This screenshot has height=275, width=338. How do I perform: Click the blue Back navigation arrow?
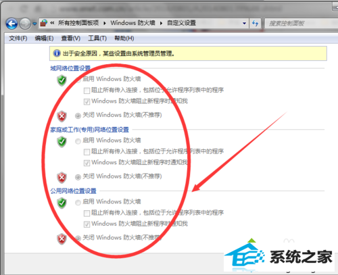11,24
